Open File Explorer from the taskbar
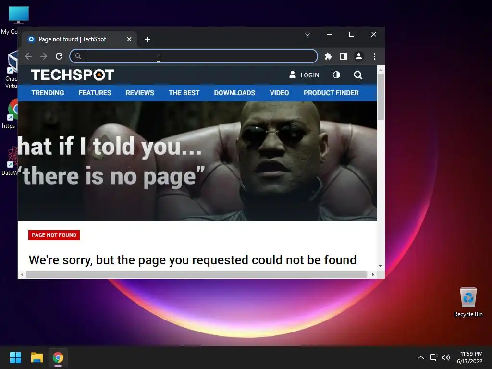This screenshot has height=369, width=492. click(37, 357)
